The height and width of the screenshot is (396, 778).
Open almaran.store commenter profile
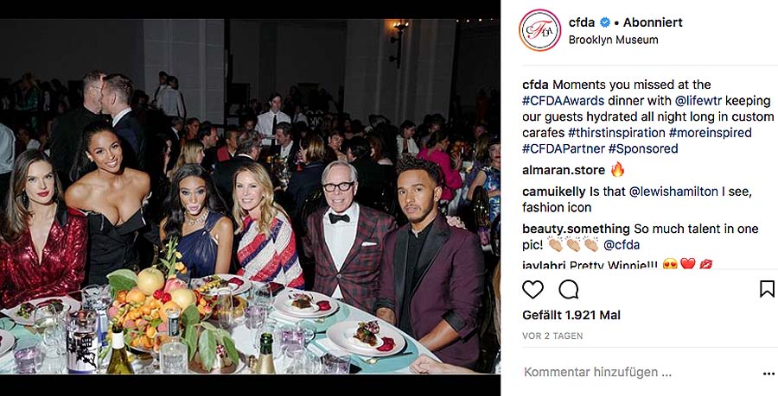click(x=563, y=170)
